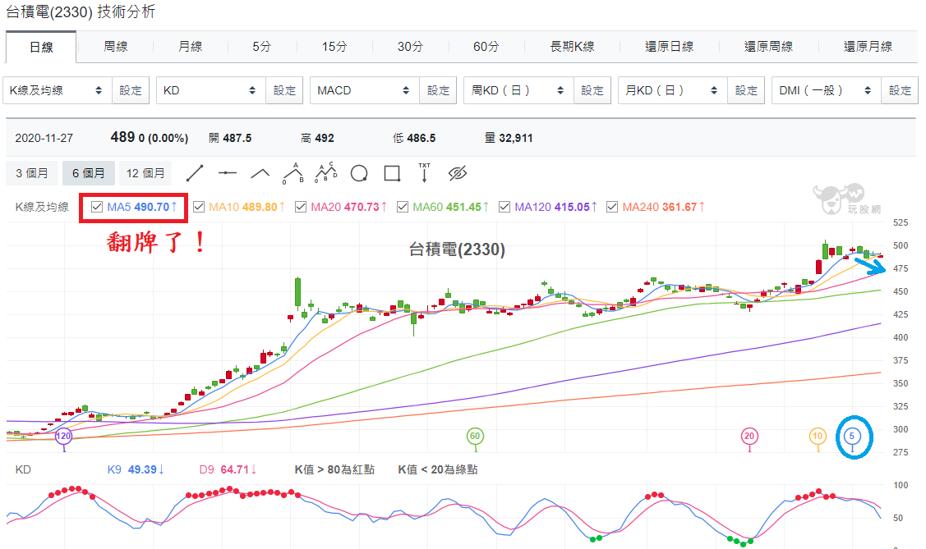The width and height of the screenshot is (926, 549).
Task: Select the straight line drawing tool
Action: (x=195, y=173)
